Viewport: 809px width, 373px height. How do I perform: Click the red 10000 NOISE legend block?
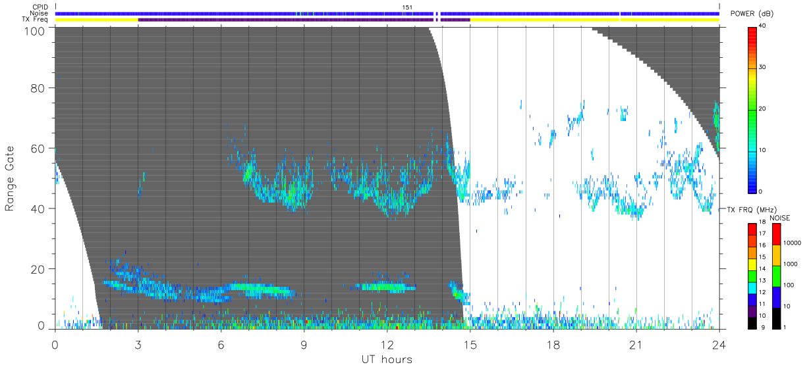[776, 234]
